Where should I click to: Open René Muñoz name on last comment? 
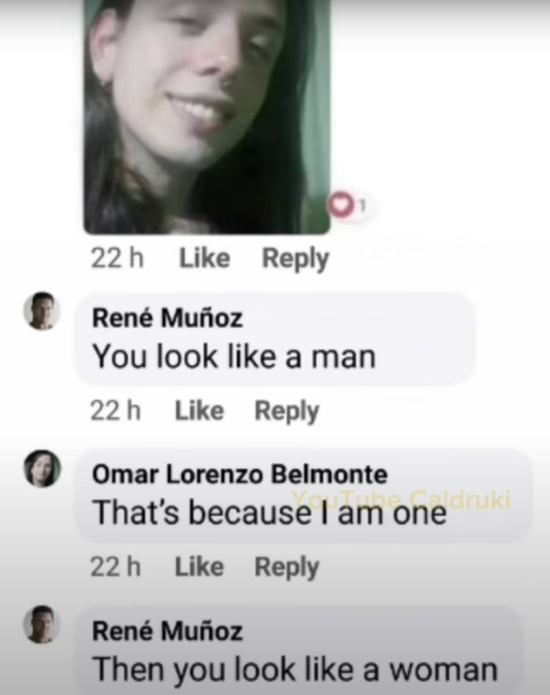point(167,631)
